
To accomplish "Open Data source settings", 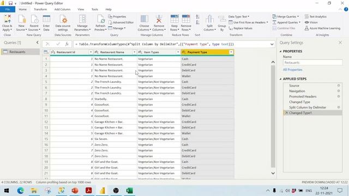I will (x=63, y=23).
